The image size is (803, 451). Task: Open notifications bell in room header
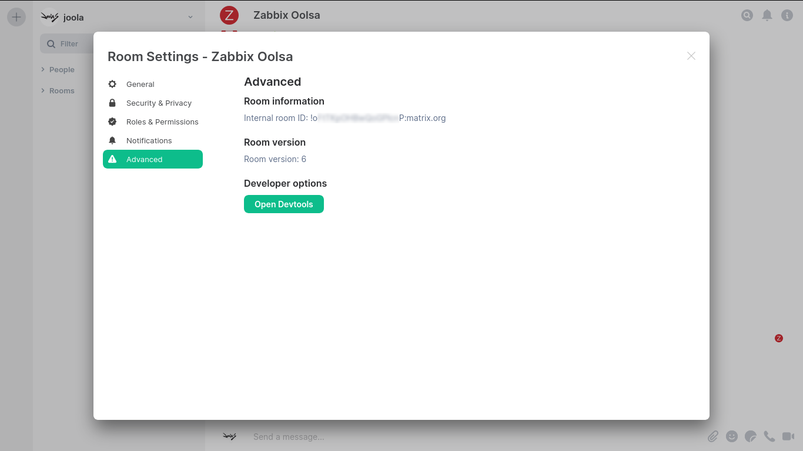tap(767, 15)
